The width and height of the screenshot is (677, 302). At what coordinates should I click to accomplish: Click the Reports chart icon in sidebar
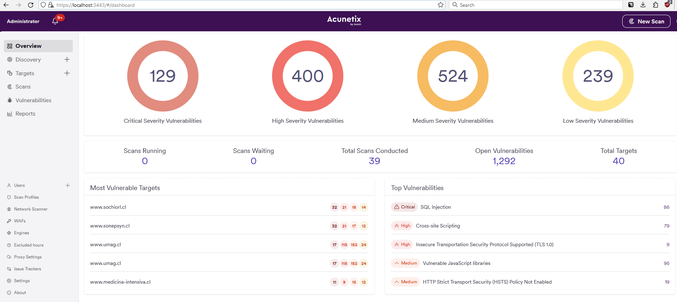point(10,114)
